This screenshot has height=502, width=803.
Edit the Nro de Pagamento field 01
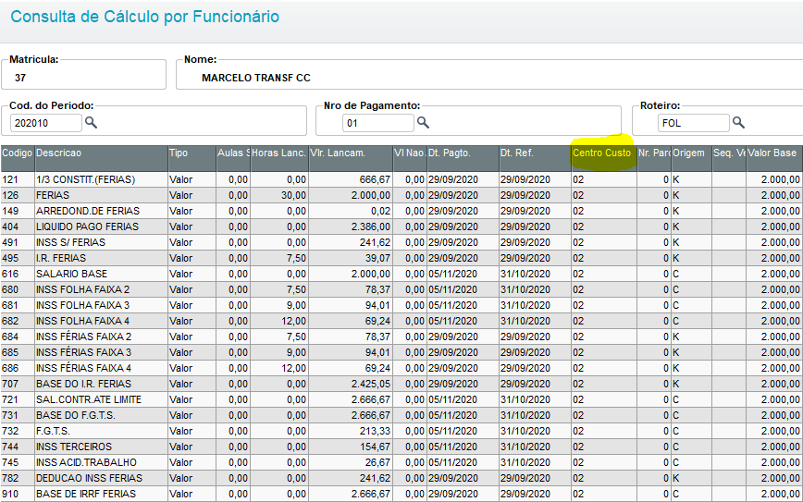(378, 123)
